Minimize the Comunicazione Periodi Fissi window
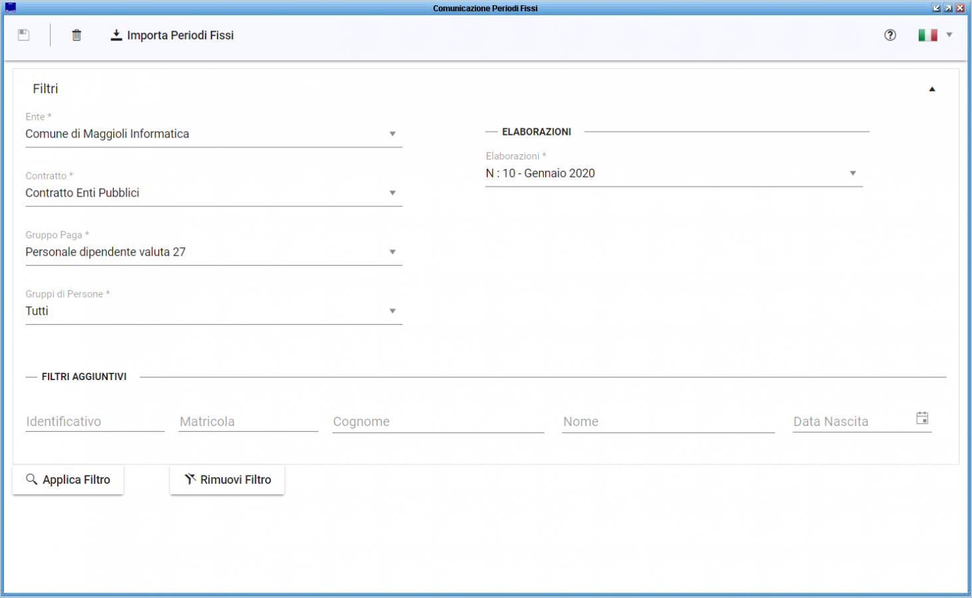The height and width of the screenshot is (598, 972). [936, 8]
